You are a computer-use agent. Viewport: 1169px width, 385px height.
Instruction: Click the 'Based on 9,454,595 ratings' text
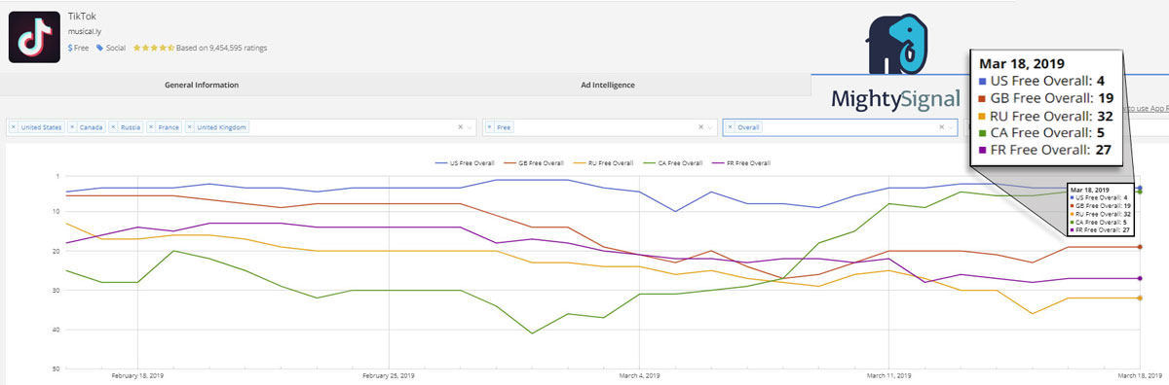point(221,48)
